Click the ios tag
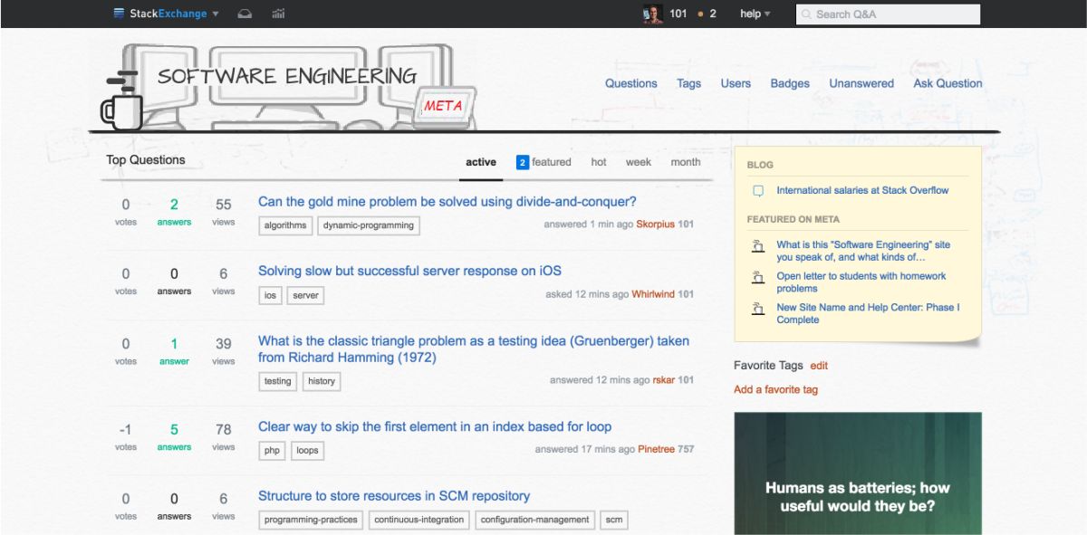The image size is (1087, 535). coord(270,295)
